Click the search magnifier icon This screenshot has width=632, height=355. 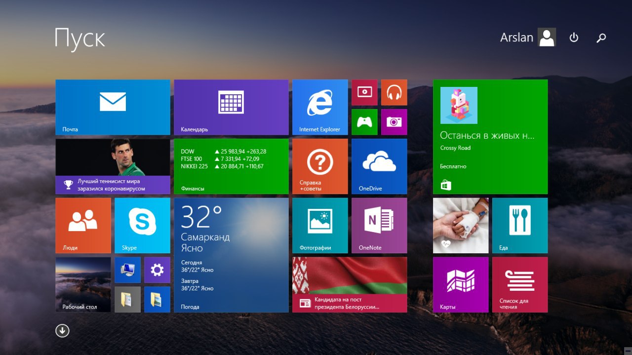(601, 38)
